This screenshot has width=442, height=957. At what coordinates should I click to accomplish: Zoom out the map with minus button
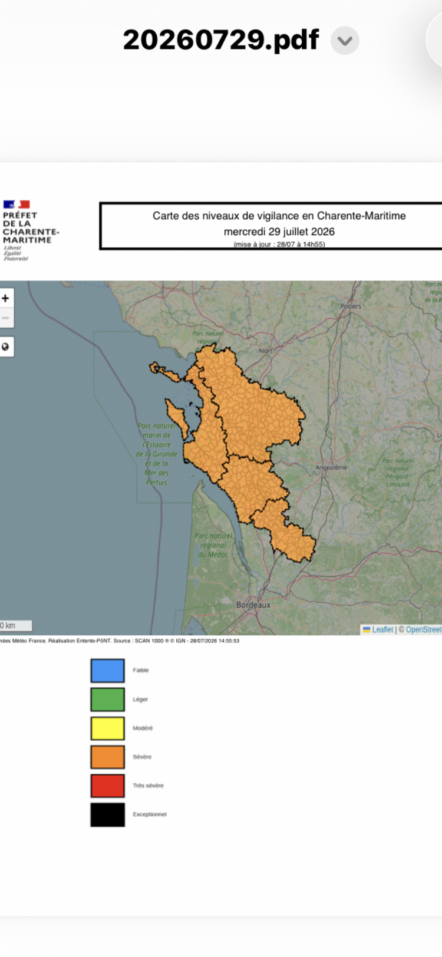click(6, 318)
